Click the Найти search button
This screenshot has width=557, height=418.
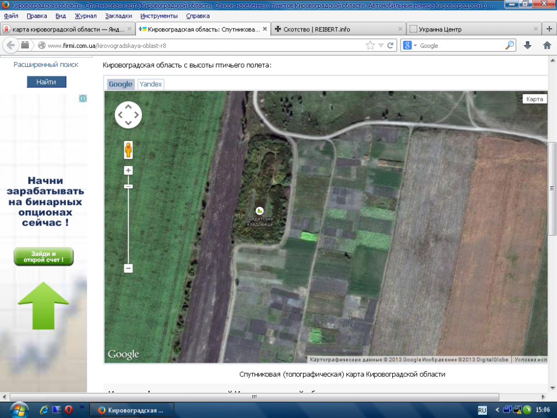coord(47,82)
